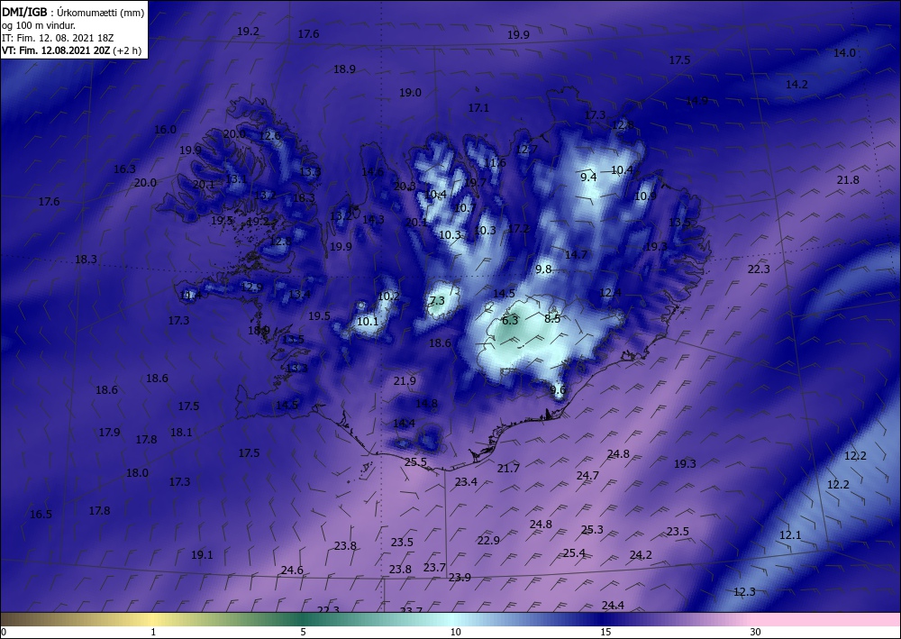
Task: Click the 8.5 value on the map
Action: 552,318
